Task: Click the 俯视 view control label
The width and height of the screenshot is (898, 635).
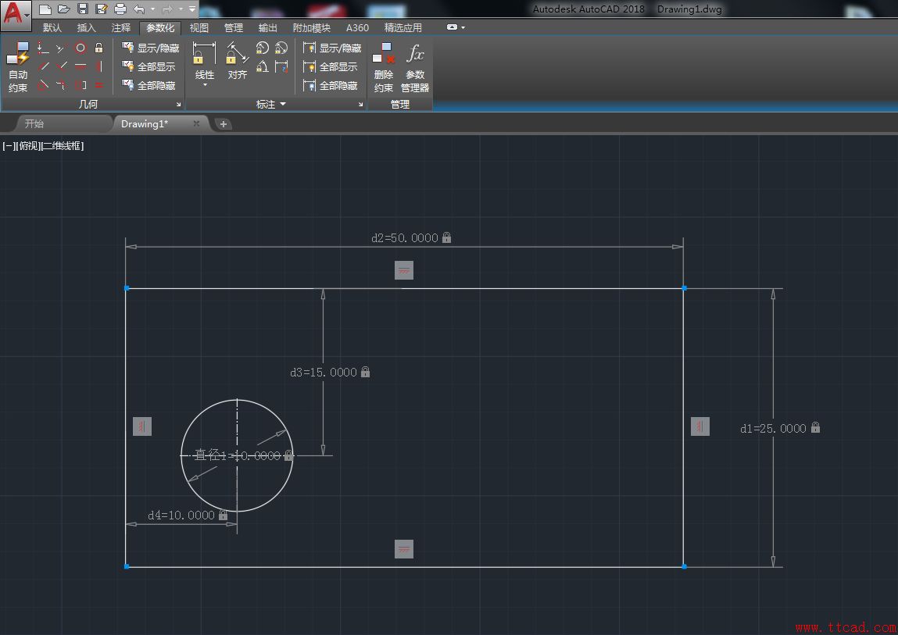Action: pos(29,146)
